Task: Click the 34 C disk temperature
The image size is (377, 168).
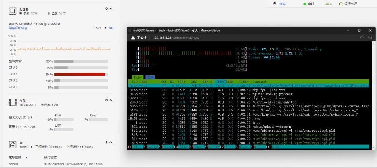Action: pyautogui.click(x=328, y=4)
